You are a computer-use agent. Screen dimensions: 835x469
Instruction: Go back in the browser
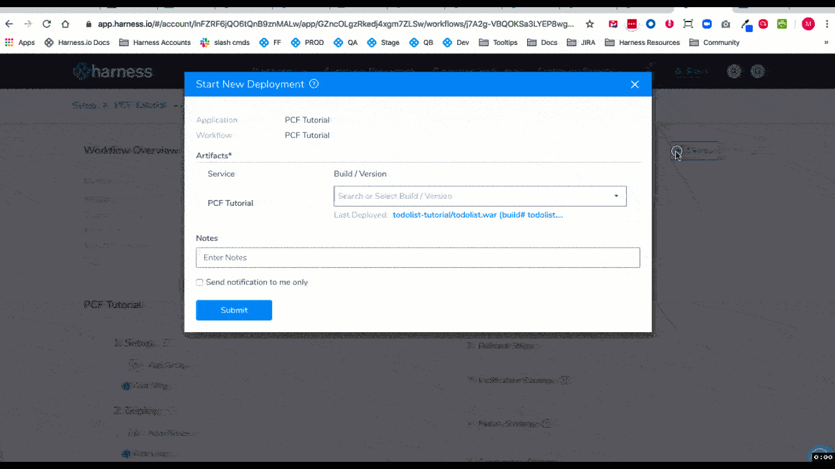coord(9,24)
